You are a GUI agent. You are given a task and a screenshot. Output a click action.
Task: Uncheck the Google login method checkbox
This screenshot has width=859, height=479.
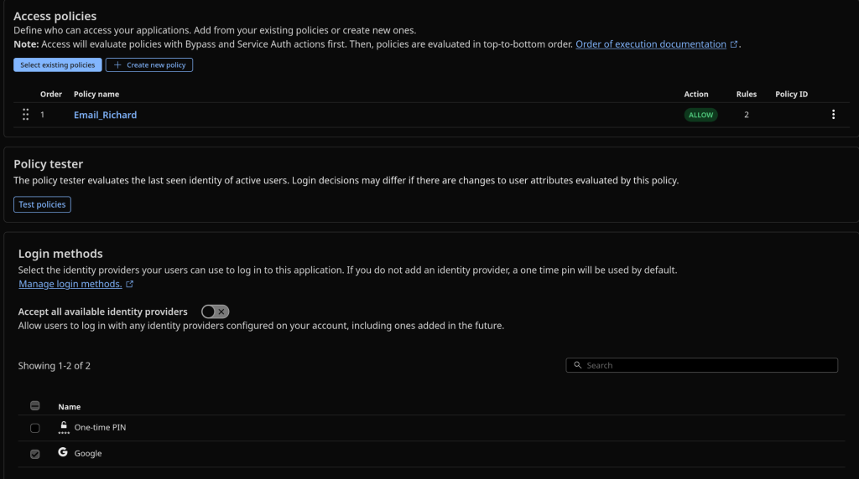(35, 454)
